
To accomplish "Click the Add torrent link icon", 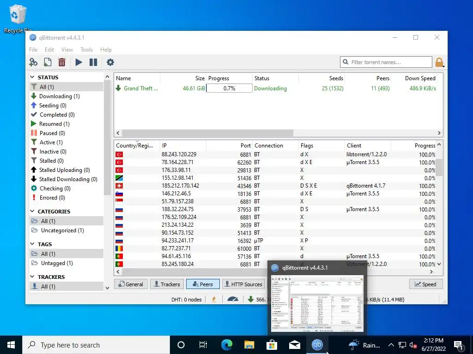I will pyautogui.click(x=33, y=62).
